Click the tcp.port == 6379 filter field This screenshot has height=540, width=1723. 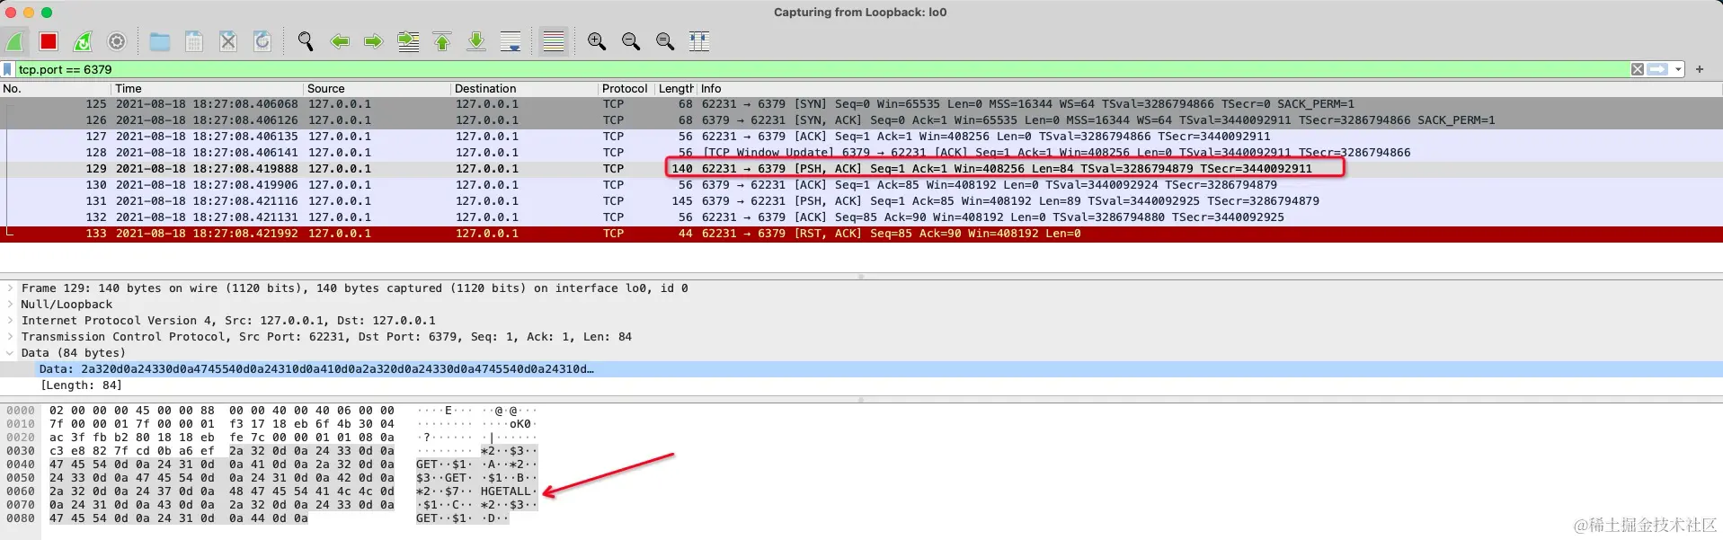pos(822,69)
